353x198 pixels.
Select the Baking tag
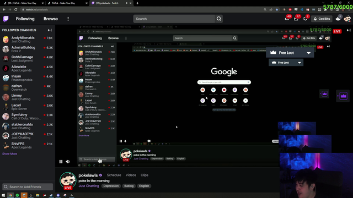129,186
